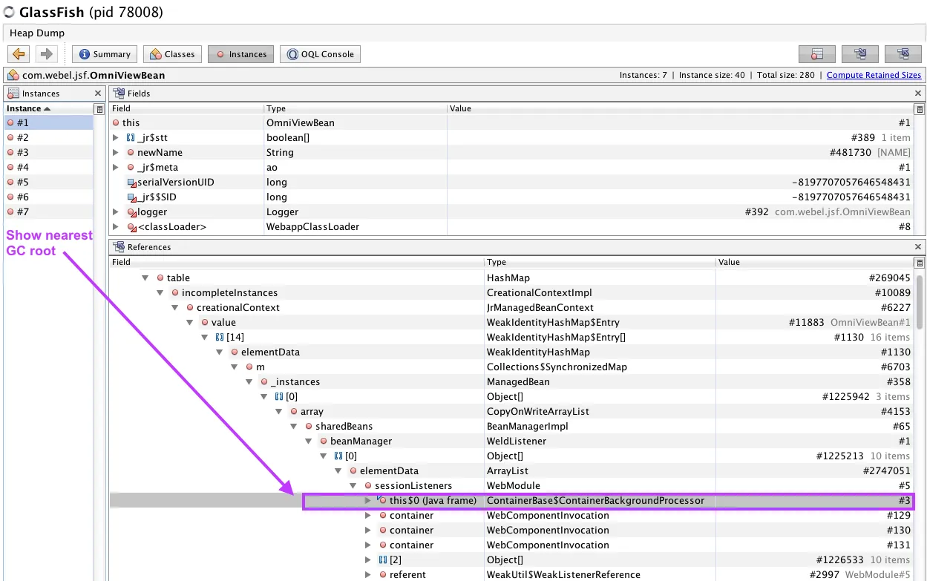The image size is (927, 581).
Task: Open the OQL Console
Action: [320, 54]
